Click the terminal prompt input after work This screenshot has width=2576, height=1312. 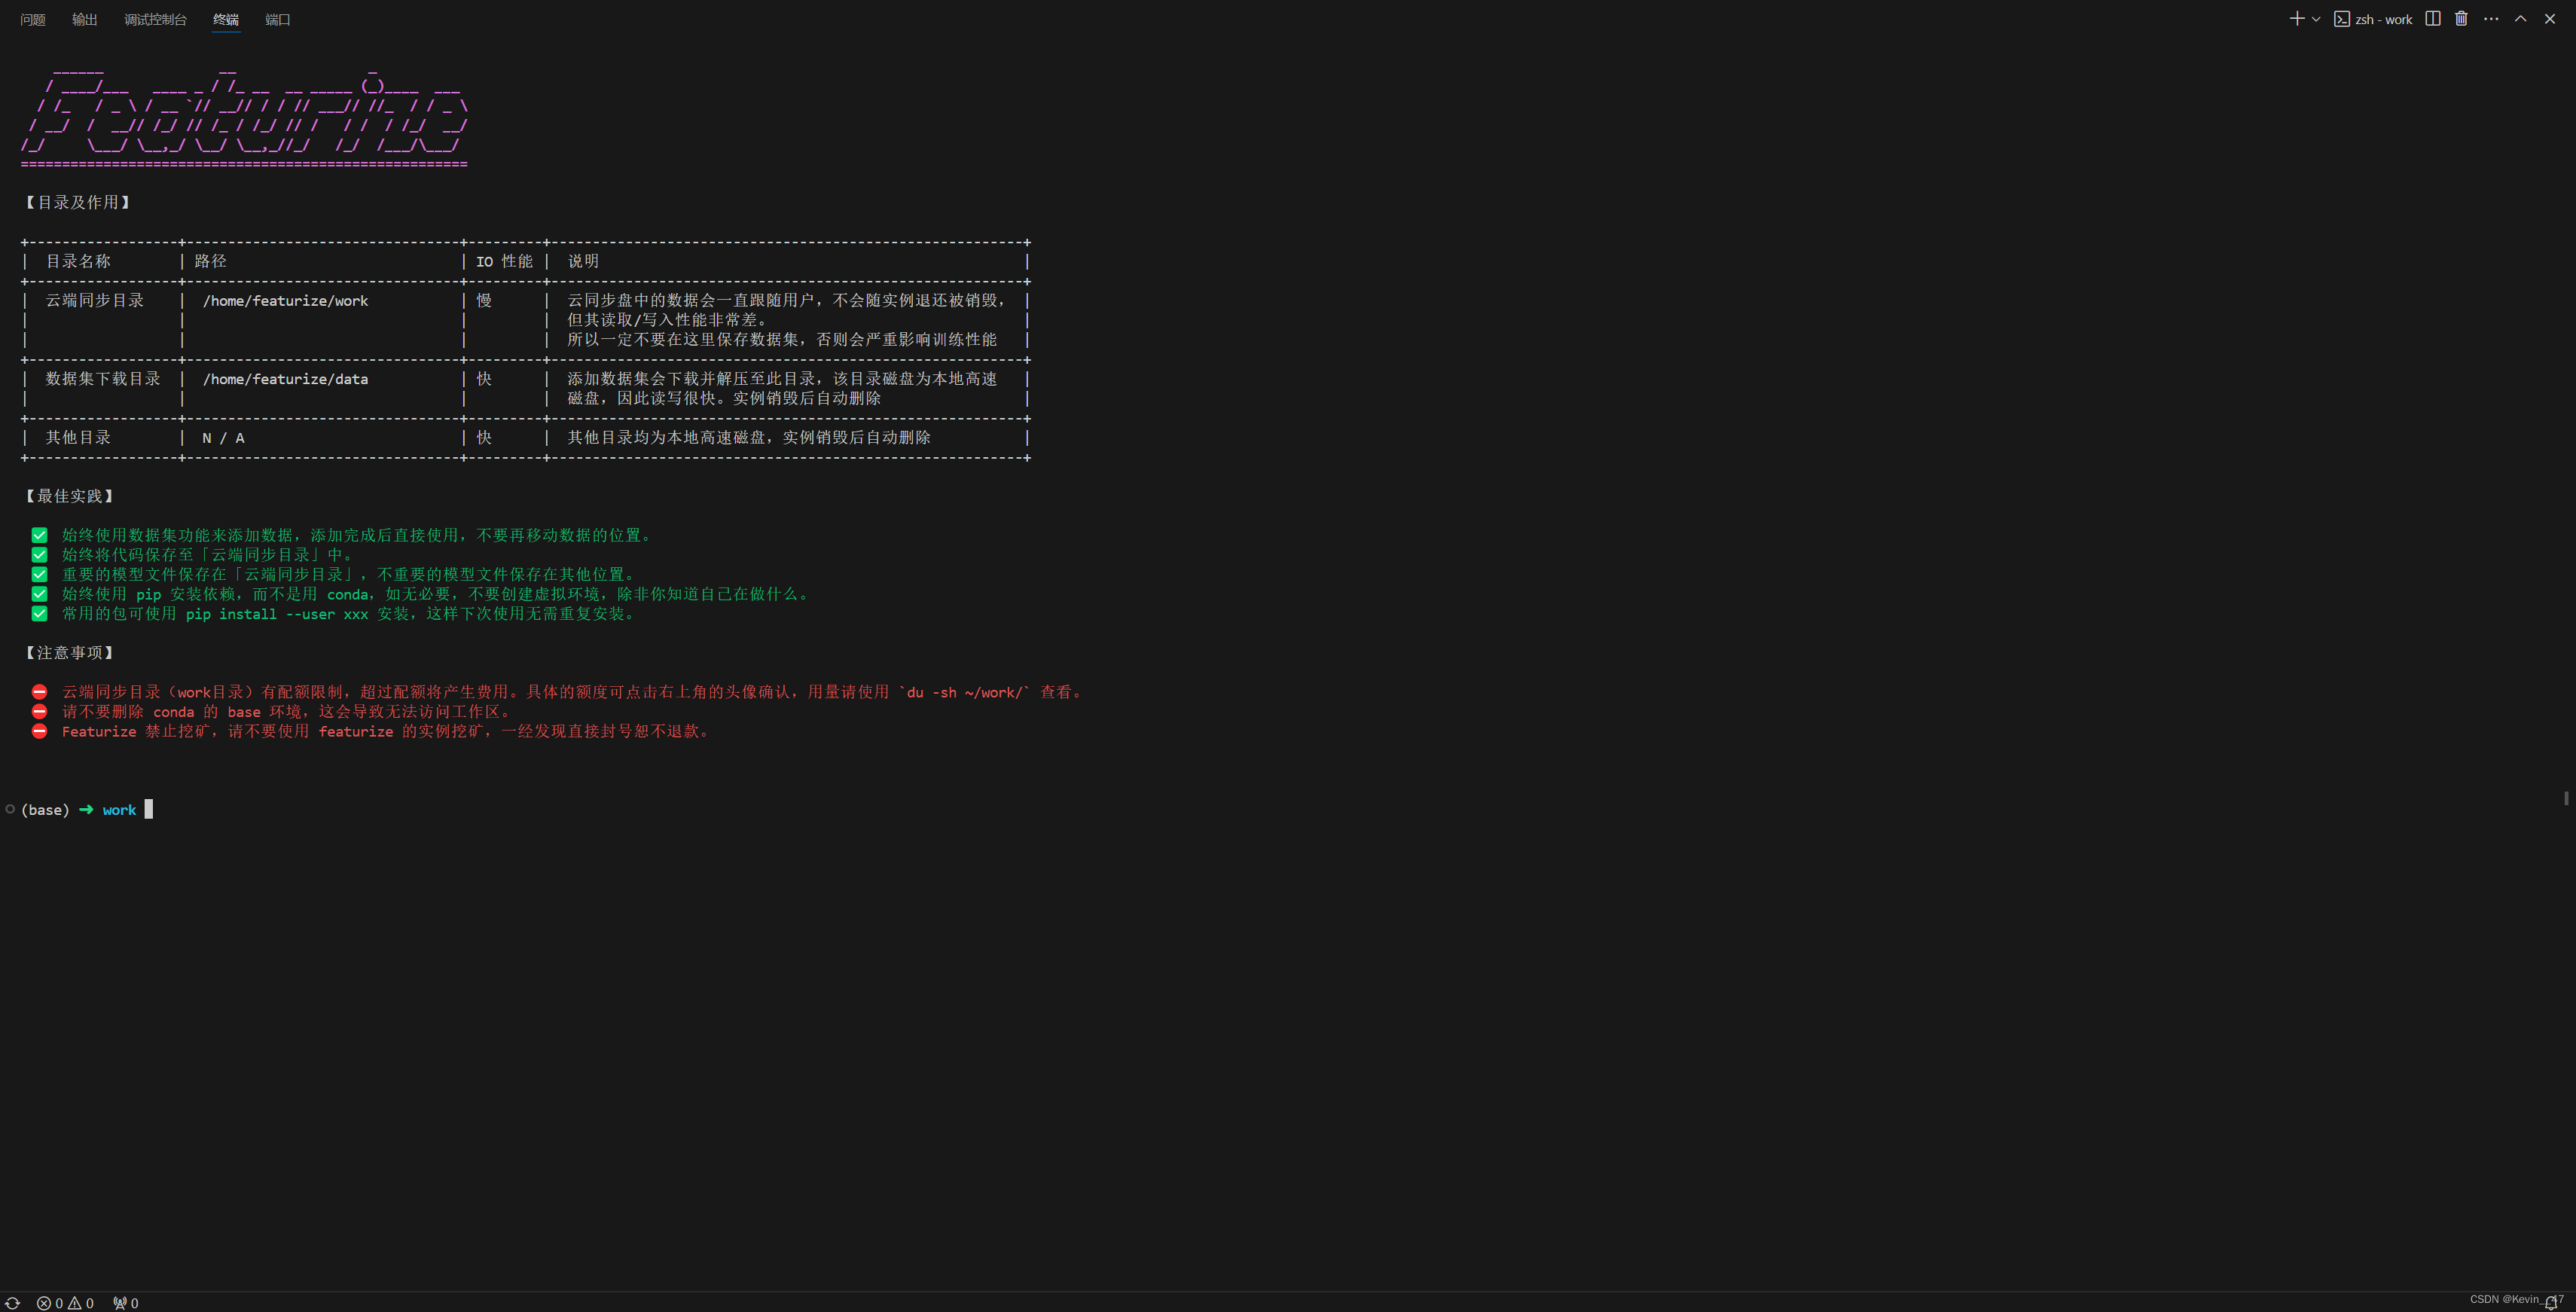coord(149,810)
